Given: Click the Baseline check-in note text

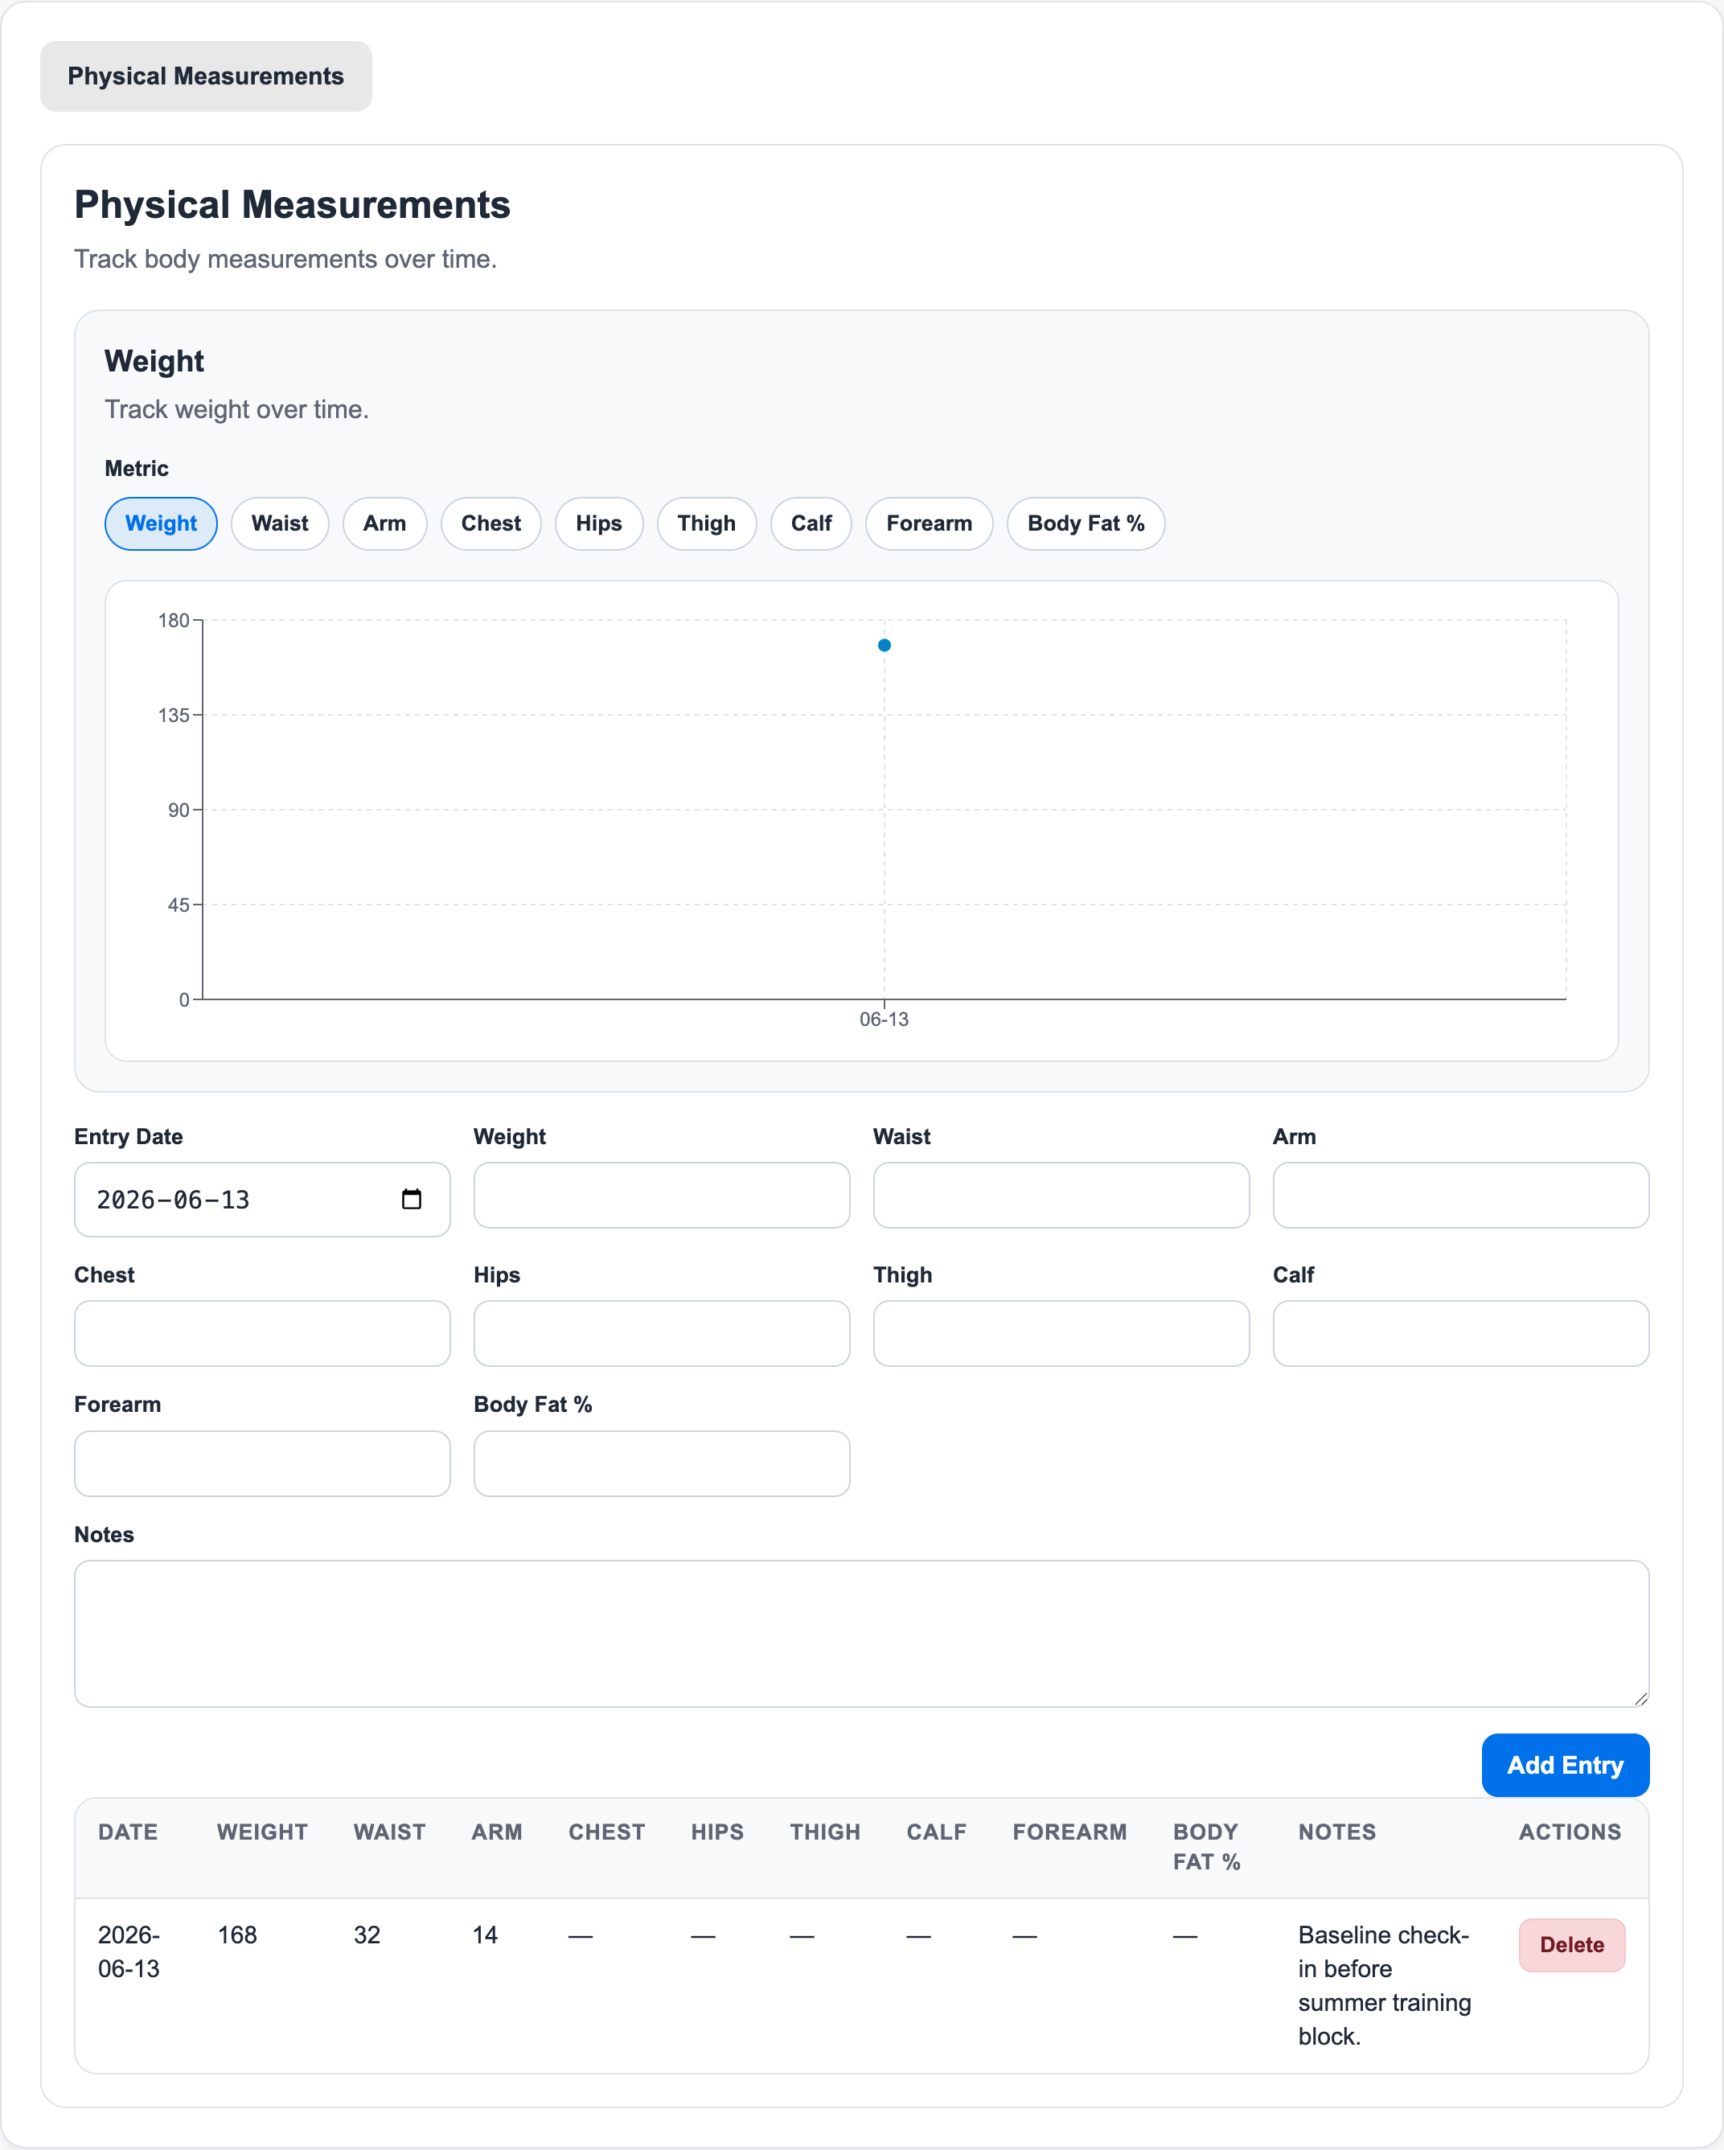Looking at the screenshot, I should pos(1384,1985).
